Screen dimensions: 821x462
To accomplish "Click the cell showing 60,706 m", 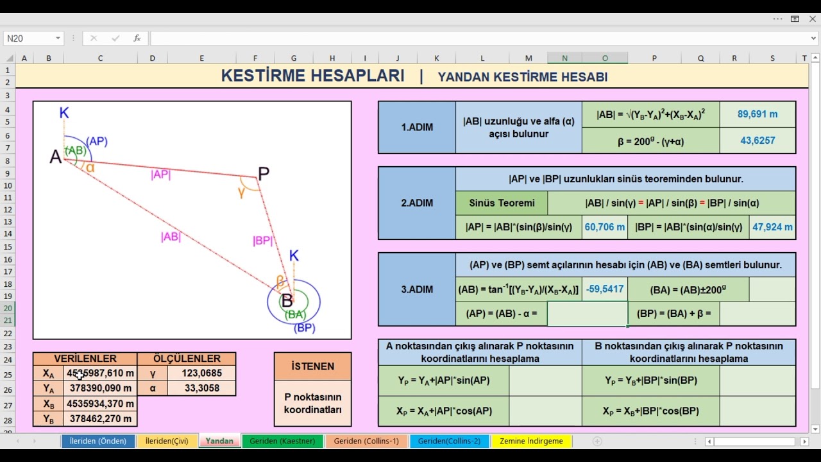I will [605, 227].
